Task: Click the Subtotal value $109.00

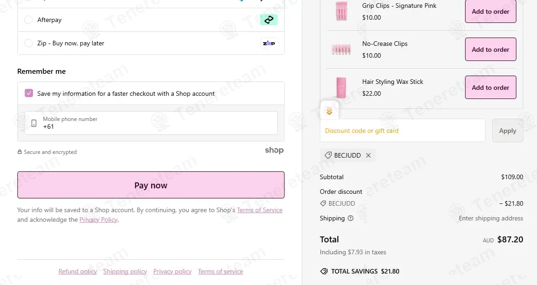Action: click(x=512, y=177)
